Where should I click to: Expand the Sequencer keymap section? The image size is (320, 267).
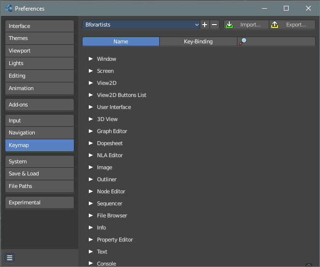click(91, 203)
